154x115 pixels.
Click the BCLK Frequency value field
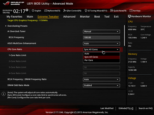[101, 38]
